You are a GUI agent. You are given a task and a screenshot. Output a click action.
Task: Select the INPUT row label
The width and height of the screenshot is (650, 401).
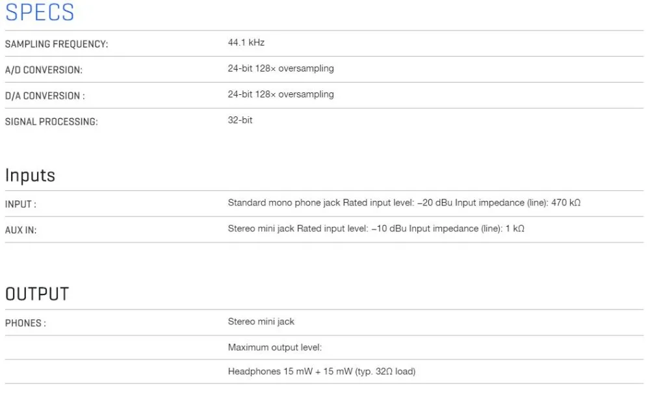(21, 205)
